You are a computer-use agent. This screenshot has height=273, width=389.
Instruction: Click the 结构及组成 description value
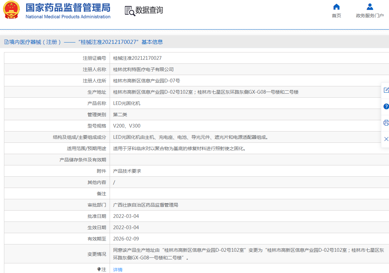tap(191, 137)
